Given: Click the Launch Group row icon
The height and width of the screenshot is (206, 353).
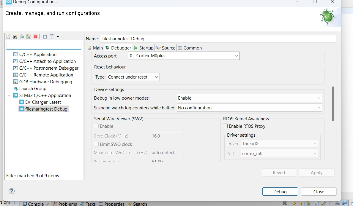Looking at the screenshot, I should tap(15, 89).
